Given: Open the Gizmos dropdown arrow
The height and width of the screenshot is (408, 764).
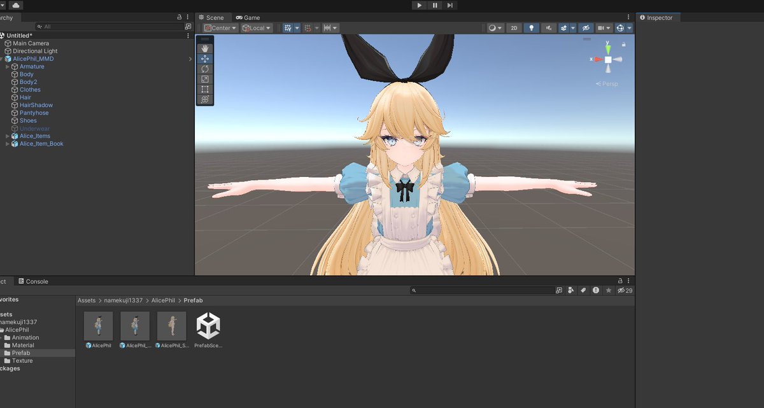Looking at the screenshot, I should 630,28.
